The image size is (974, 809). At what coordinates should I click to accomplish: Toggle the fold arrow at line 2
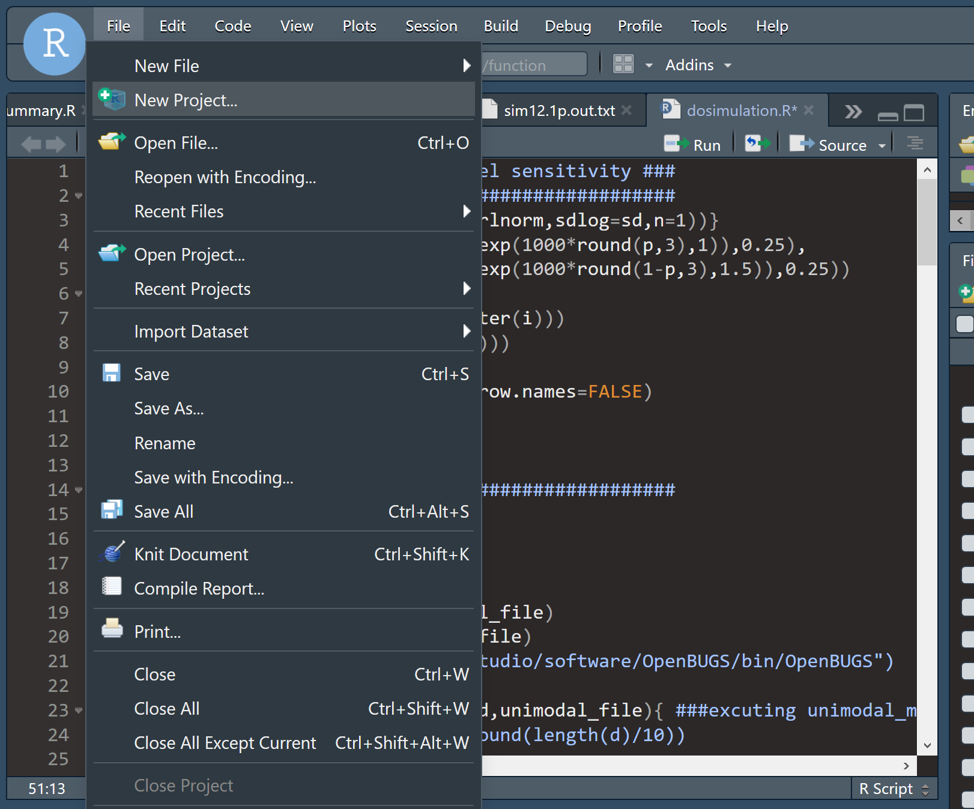click(x=79, y=196)
